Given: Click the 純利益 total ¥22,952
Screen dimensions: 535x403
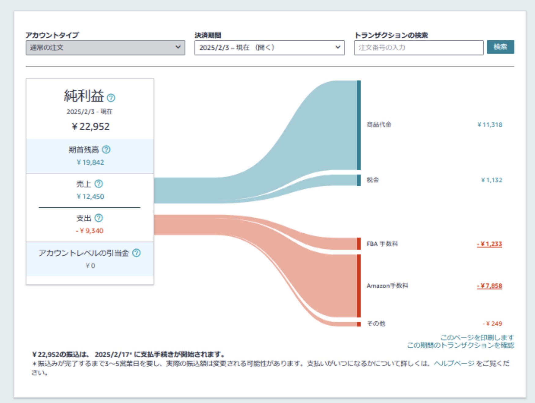Looking at the screenshot, I should tap(90, 126).
